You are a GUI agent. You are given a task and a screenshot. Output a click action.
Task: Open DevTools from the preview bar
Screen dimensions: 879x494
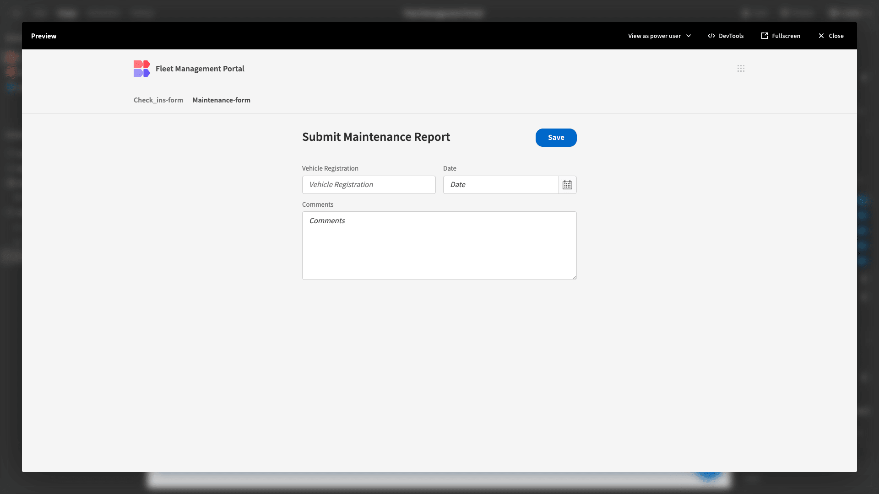pyautogui.click(x=726, y=36)
